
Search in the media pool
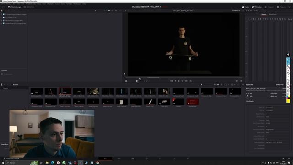click(232, 85)
